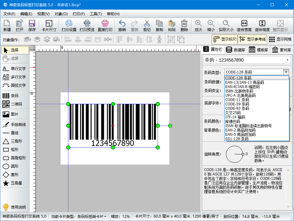The width and height of the screenshot is (294, 221).
Task: Open the 工具(T) menu
Action: [96, 14]
